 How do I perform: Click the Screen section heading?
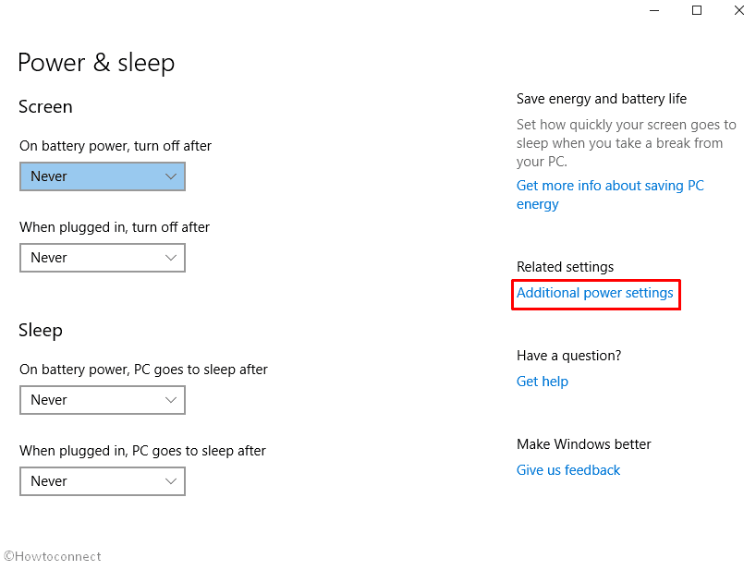click(45, 107)
